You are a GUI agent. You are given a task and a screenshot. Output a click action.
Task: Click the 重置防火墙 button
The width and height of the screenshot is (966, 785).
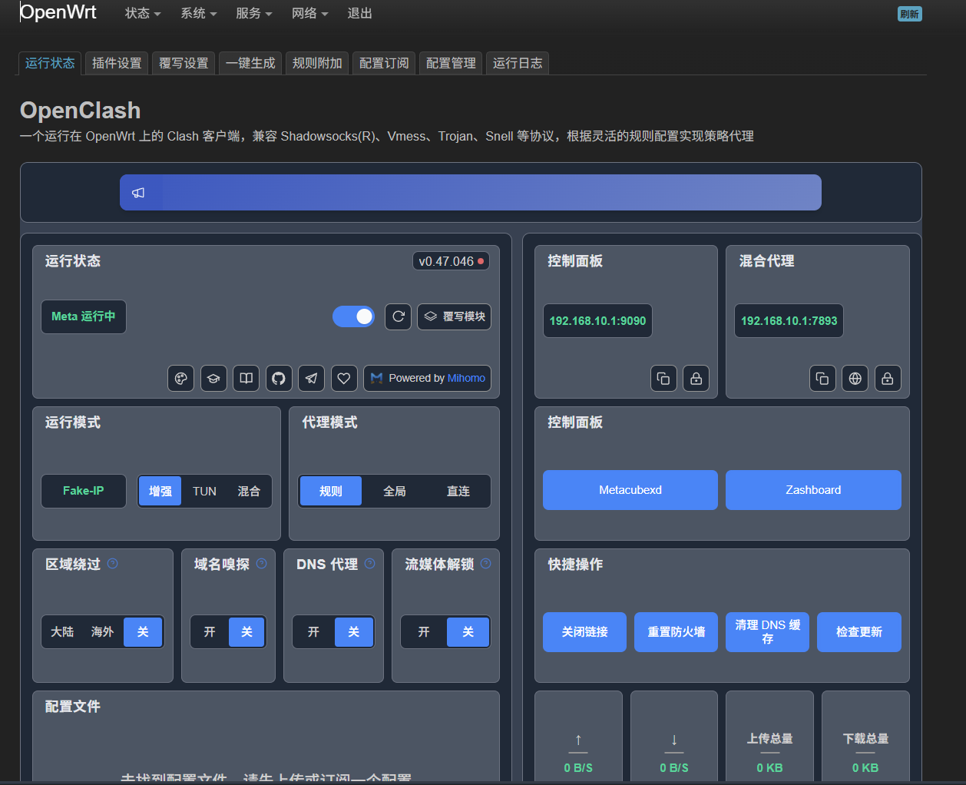coord(676,632)
